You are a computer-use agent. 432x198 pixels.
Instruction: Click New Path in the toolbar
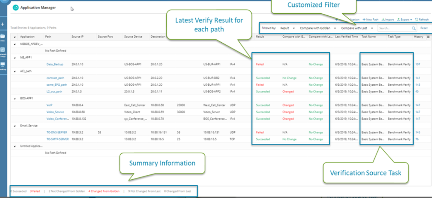coord(370,19)
